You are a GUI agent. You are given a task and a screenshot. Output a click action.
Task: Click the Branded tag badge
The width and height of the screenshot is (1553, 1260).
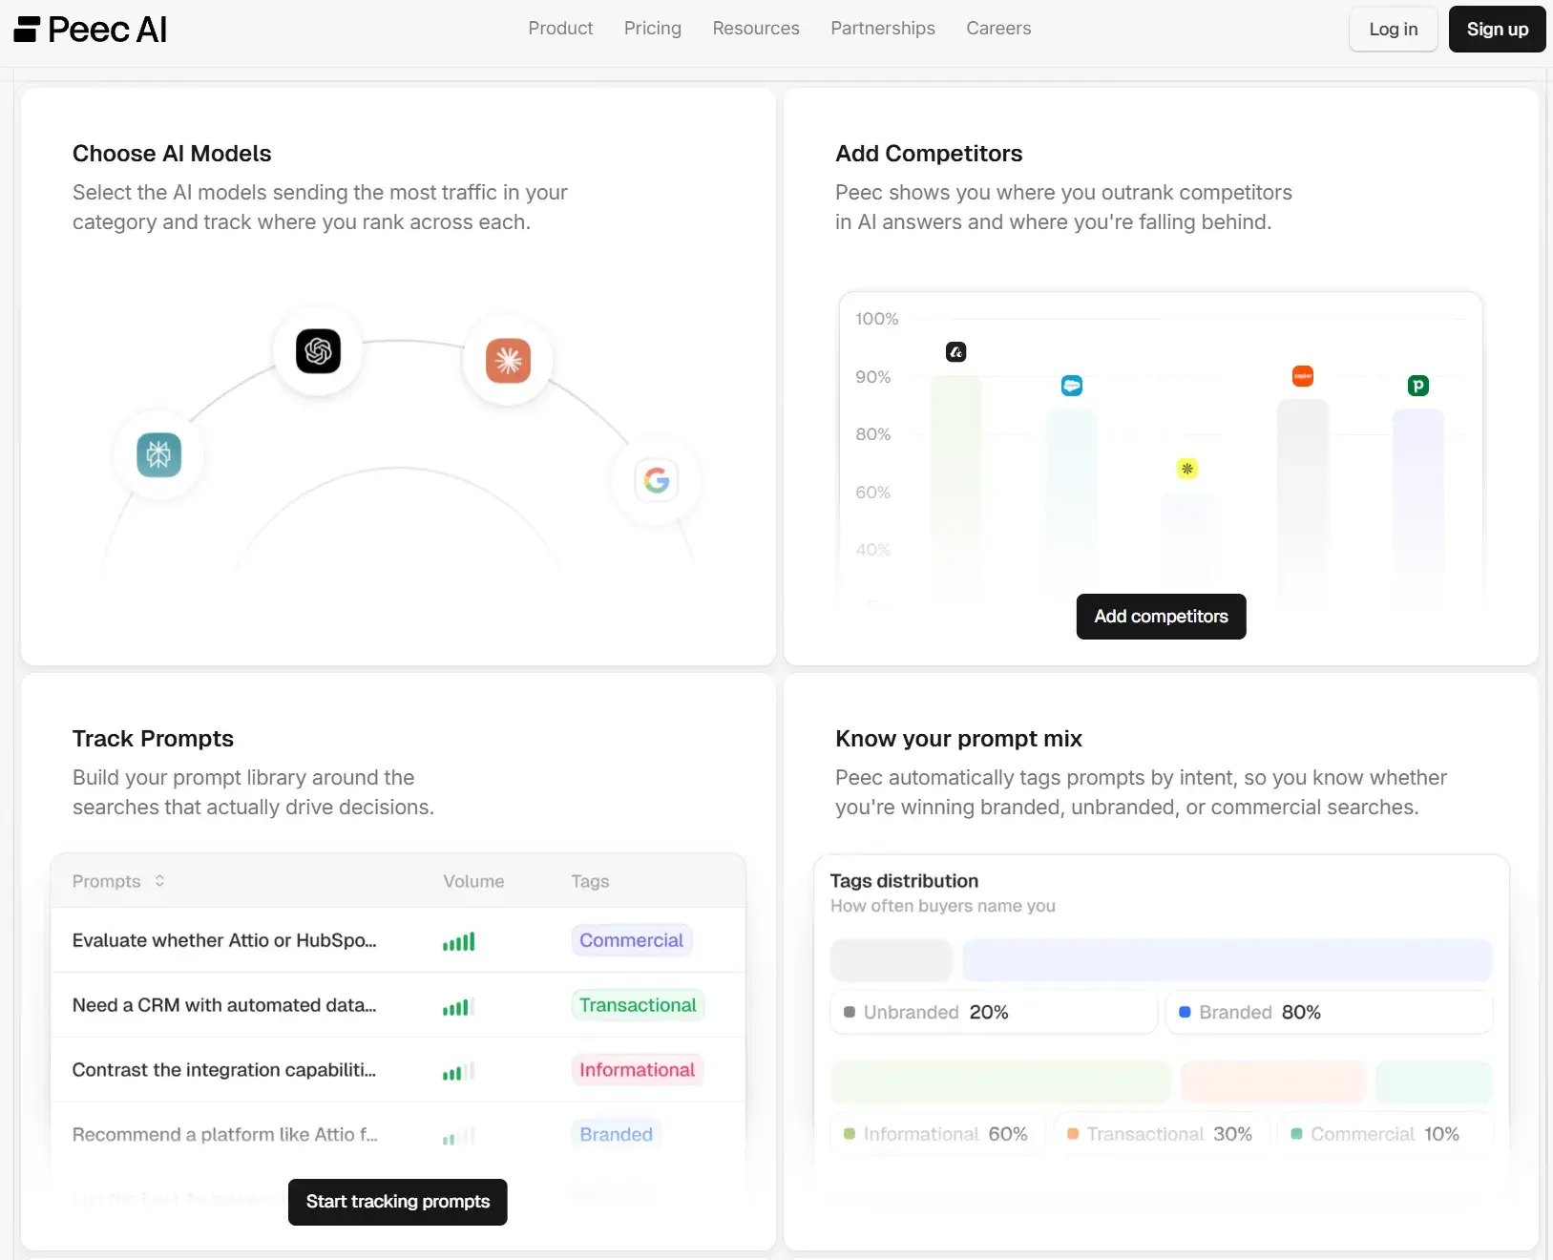617,1134
